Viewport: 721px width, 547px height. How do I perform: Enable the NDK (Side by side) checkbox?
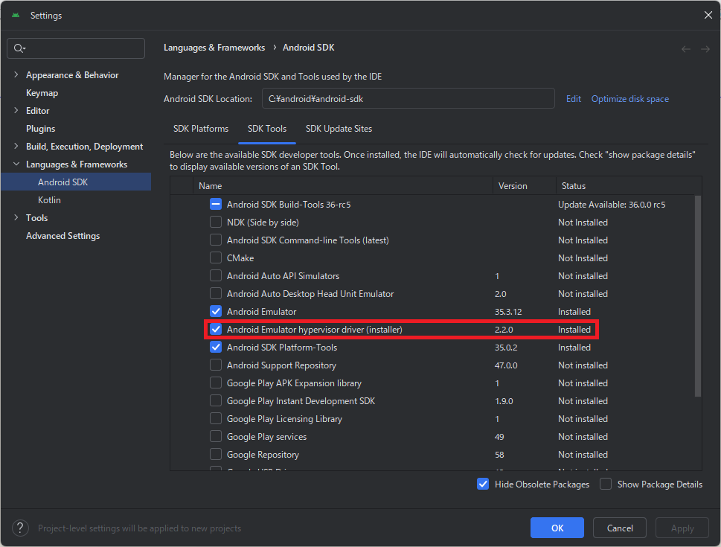(216, 223)
